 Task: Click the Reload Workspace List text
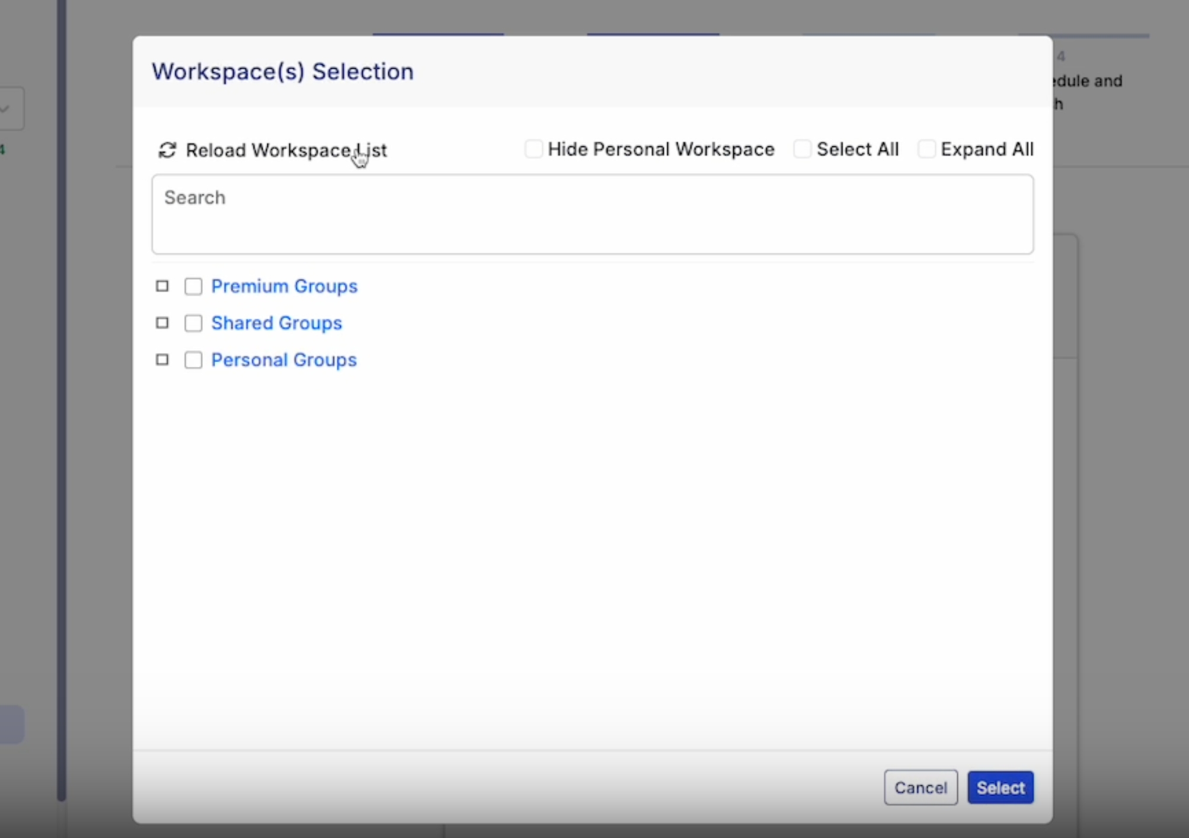pyautogui.click(x=286, y=151)
